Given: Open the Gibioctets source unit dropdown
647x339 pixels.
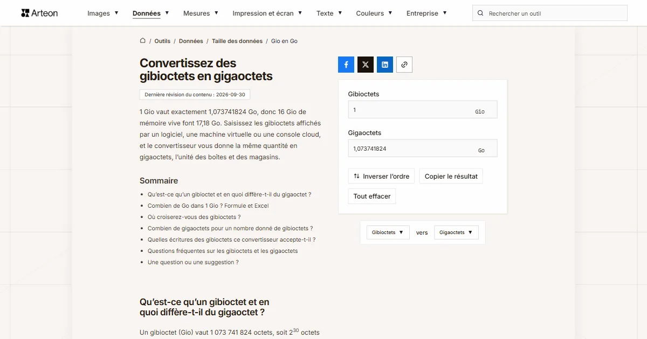Looking at the screenshot, I should pyautogui.click(x=388, y=232).
